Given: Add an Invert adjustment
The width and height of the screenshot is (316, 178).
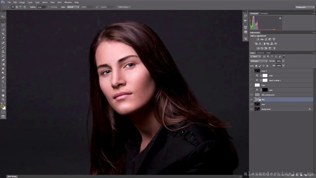Looking at the screenshot, I should coord(258,48).
